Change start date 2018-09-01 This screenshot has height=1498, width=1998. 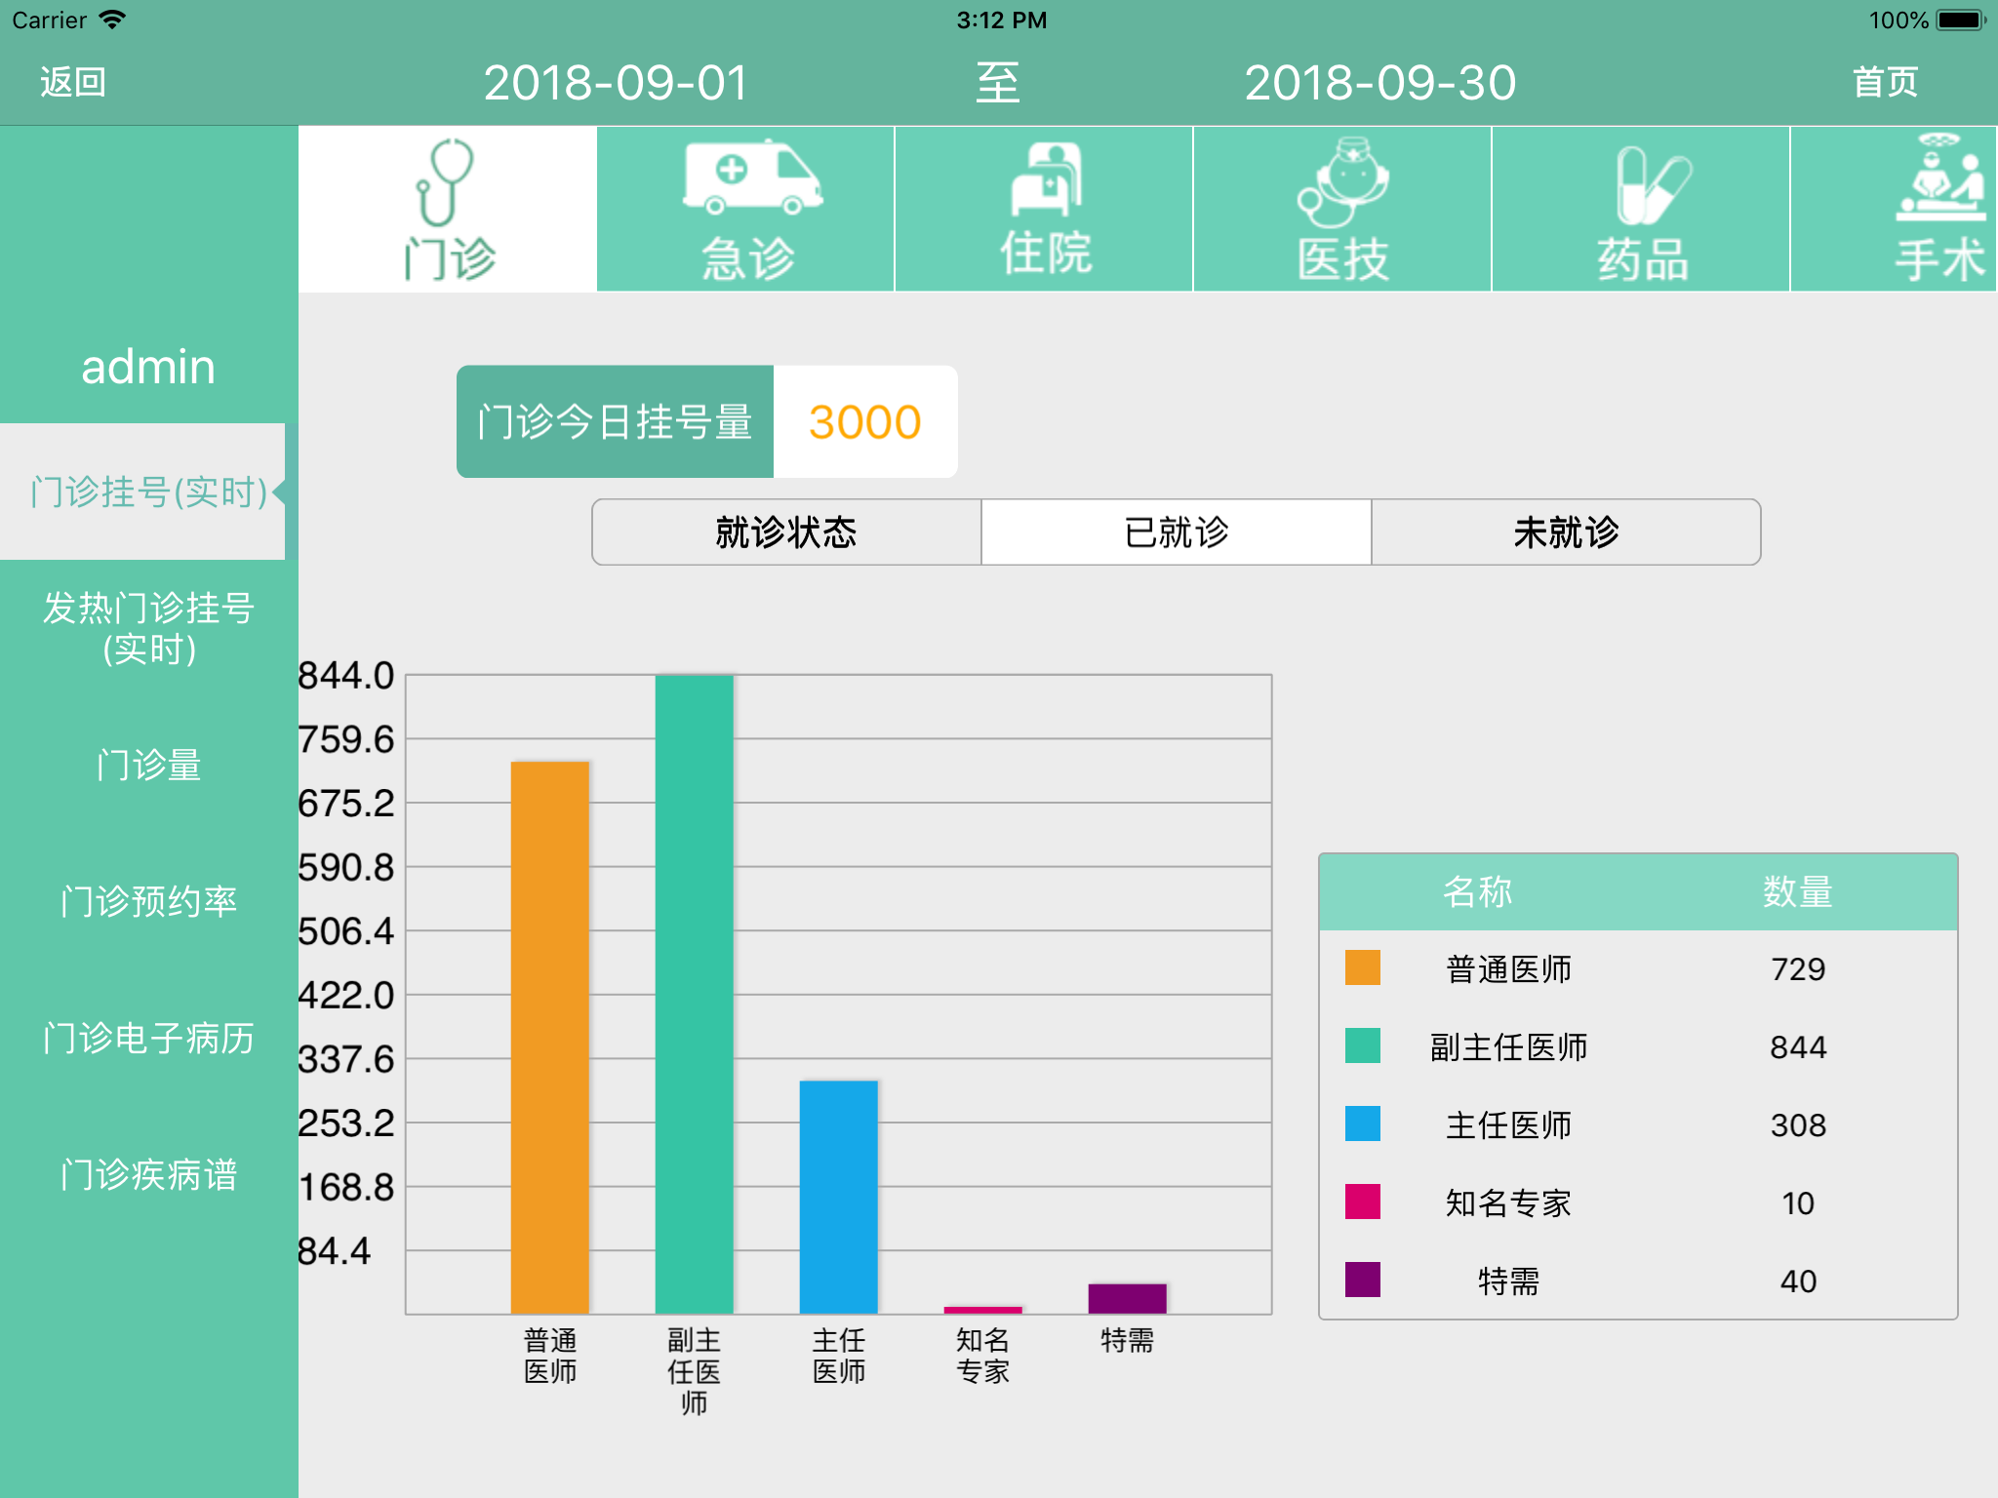coord(616,83)
